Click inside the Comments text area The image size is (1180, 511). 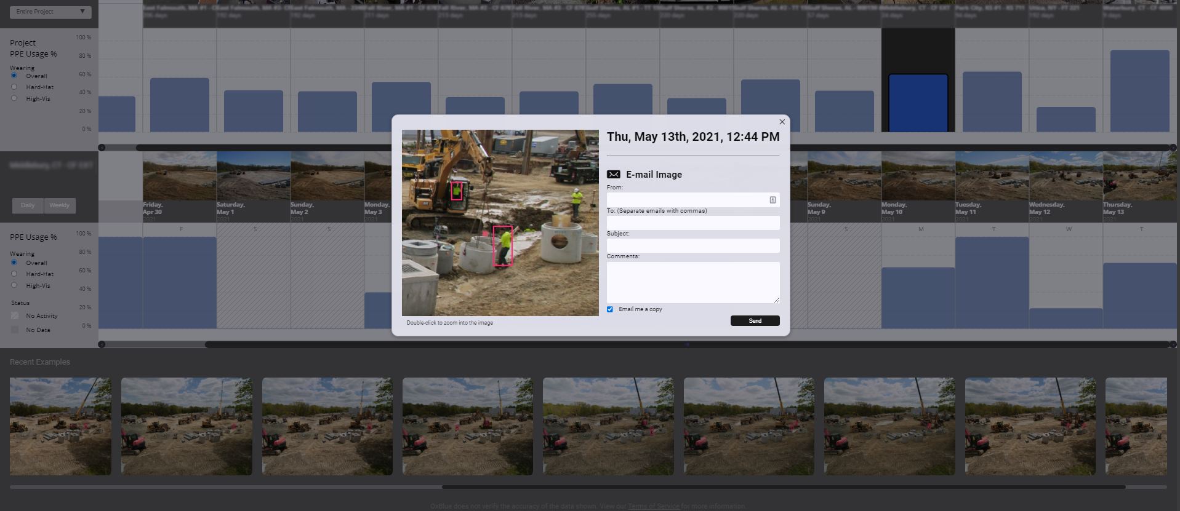[x=693, y=282]
